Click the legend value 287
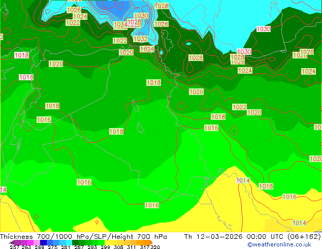This screenshot has width=322, height=249. pos(79,247)
